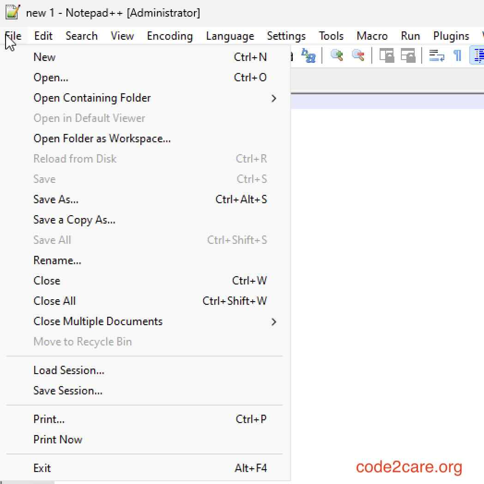Open the Macro menu
This screenshot has width=484, height=484.
coord(372,36)
